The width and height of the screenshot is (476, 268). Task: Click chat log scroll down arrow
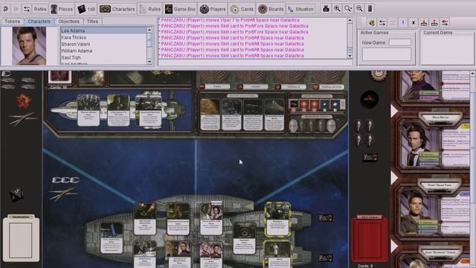350,56
